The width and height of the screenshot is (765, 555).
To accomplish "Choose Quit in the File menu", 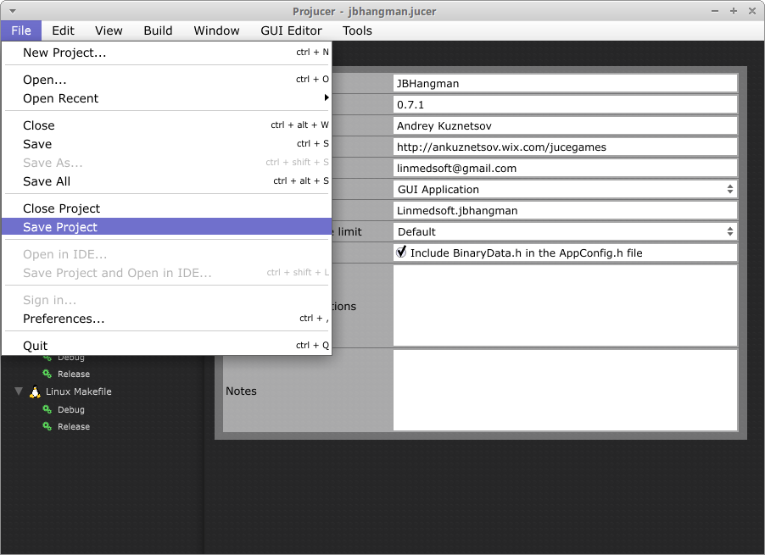I will pyautogui.click(x=167, y=346).
